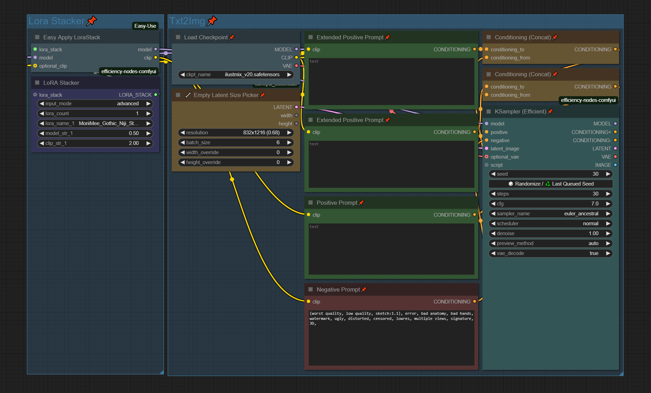
Task: Click the Easy Apply LoraStack node title
Action: click(72, 37)
